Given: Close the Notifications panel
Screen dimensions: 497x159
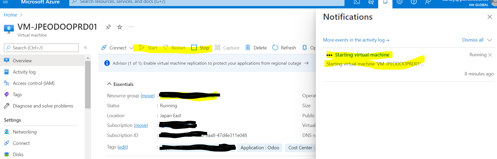Looking at the screenshot, I should click(x=490, y=17).
